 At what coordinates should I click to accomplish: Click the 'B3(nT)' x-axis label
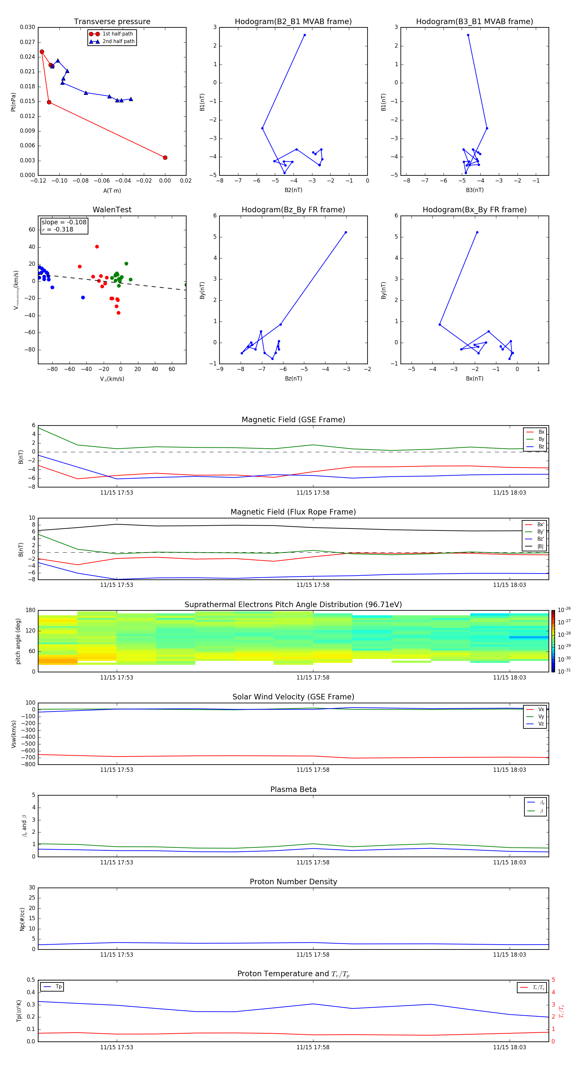pyautogui.click(x=474, y=190)
